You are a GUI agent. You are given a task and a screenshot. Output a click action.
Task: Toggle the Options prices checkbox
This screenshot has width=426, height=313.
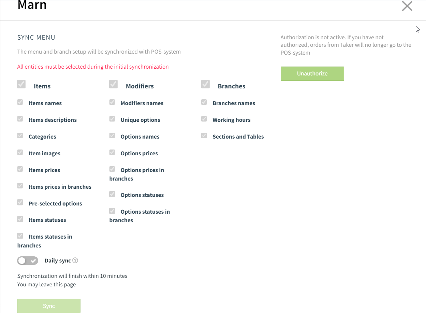tap(112, 152)
